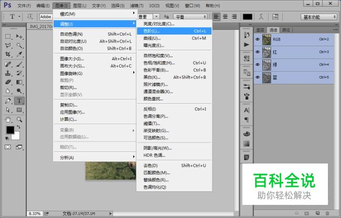Select the Blur tool
Viewport: 341px width, 218px height.
[8, 91]
